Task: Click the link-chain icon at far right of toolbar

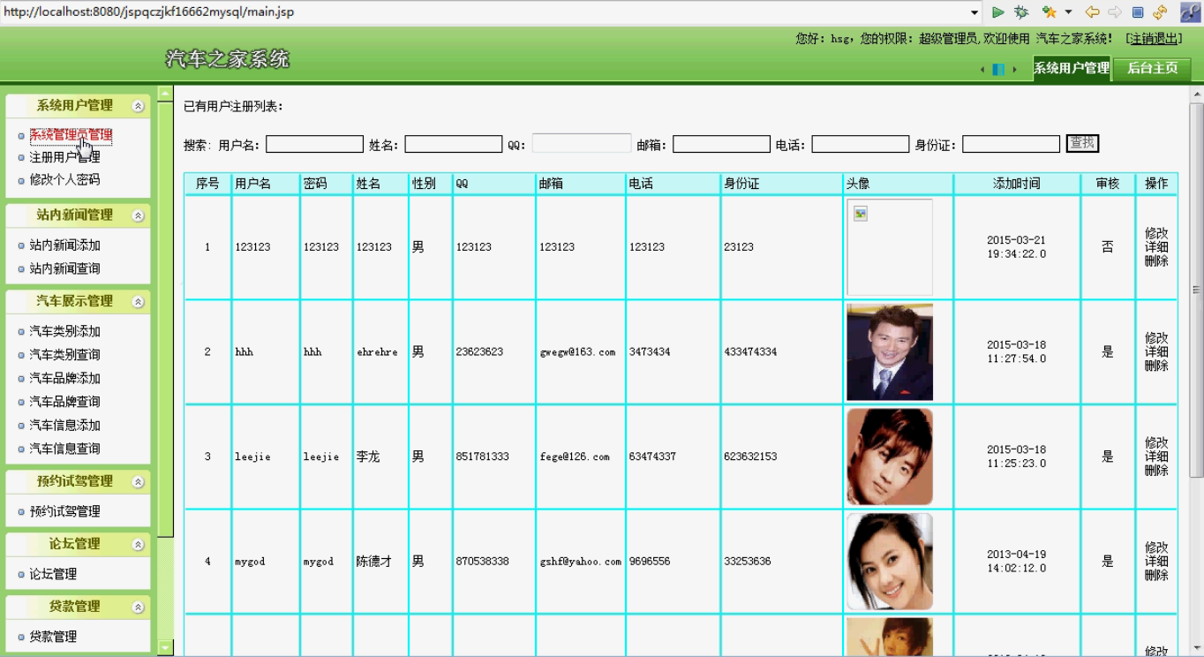Action: click(1190, 11)
